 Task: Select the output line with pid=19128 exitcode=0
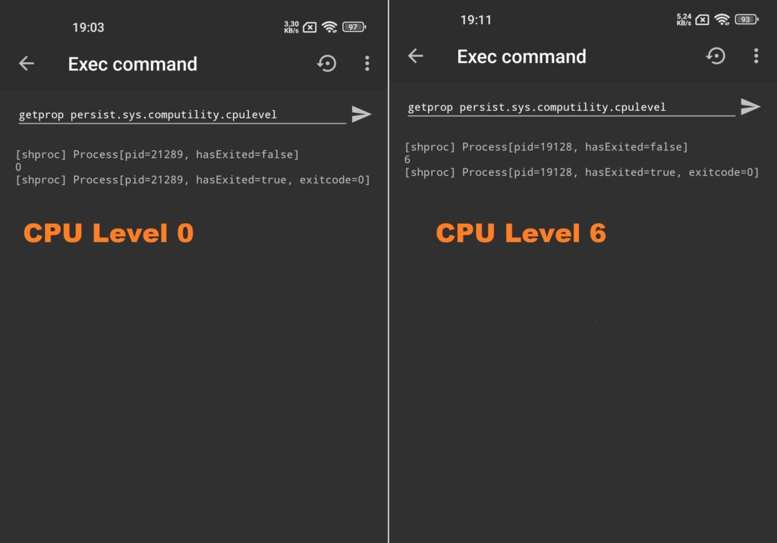(581, 172)
